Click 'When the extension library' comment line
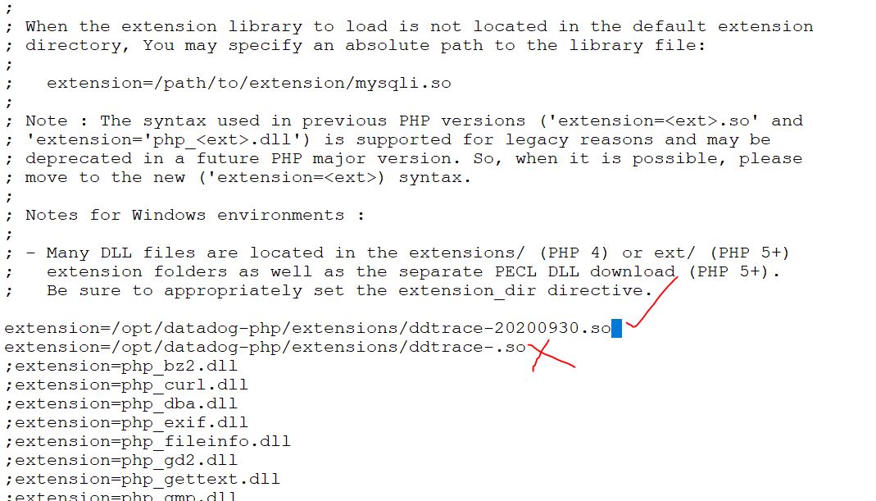The height and width of the screenshot is (501, 876). point(419,26)
